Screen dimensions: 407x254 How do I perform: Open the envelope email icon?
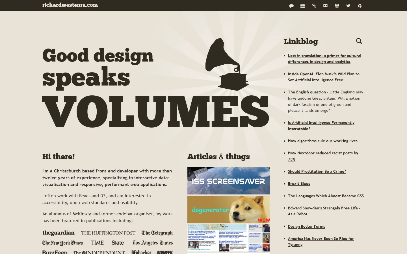tap(325, 6)
